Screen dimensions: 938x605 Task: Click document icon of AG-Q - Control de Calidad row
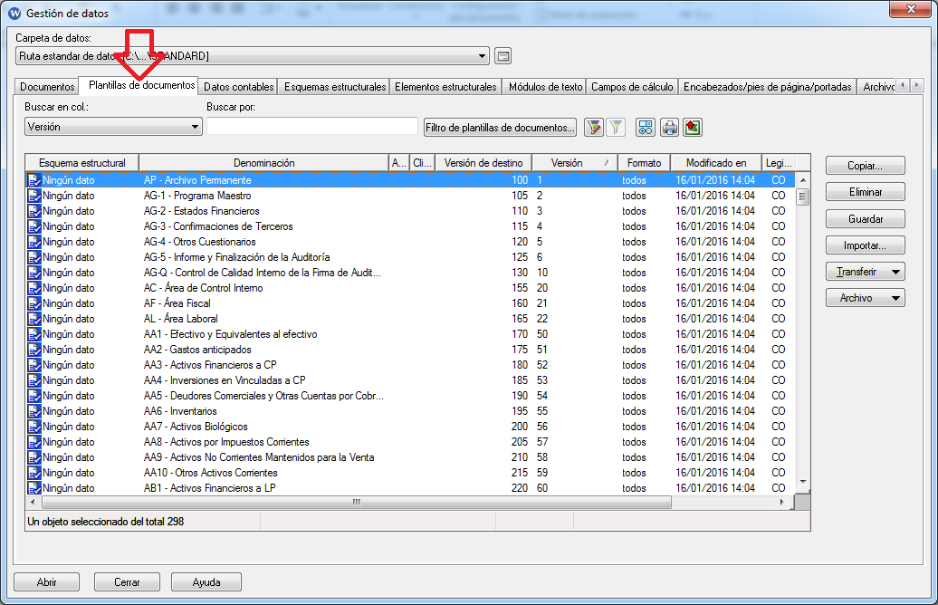pyautogui.click(x=34, y=273)
